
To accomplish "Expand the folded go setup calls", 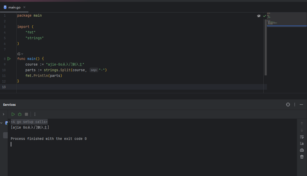I will point(29,122).
